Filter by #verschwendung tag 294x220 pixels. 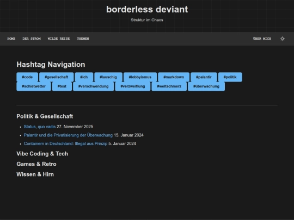(x=94, y=86)
